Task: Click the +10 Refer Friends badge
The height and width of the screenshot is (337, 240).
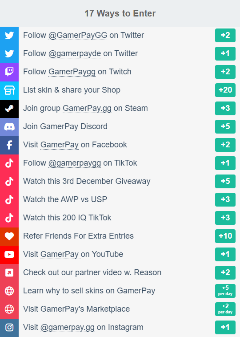Action: coord(225,236)
